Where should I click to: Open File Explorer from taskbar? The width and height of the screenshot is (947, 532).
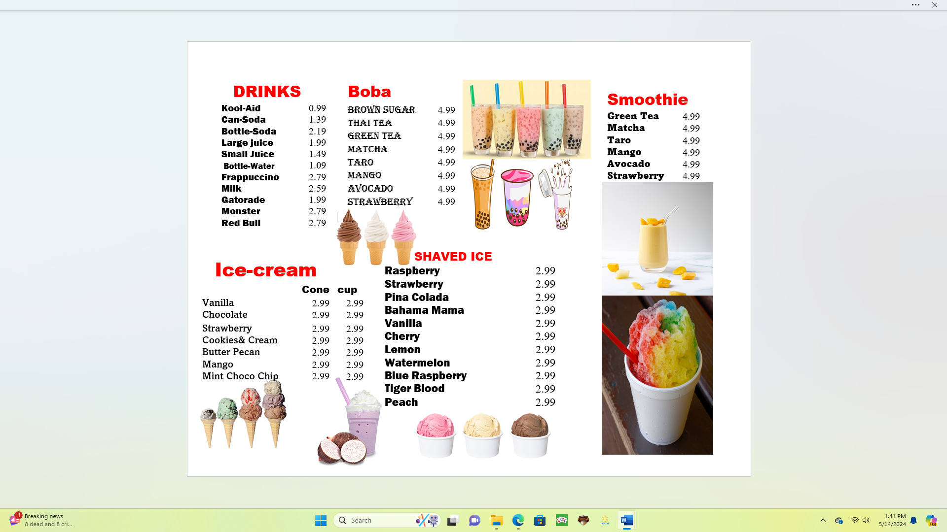496,520
